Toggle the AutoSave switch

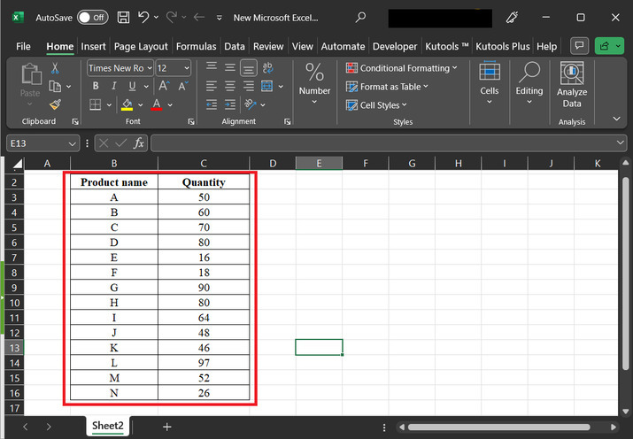point(92,17)
